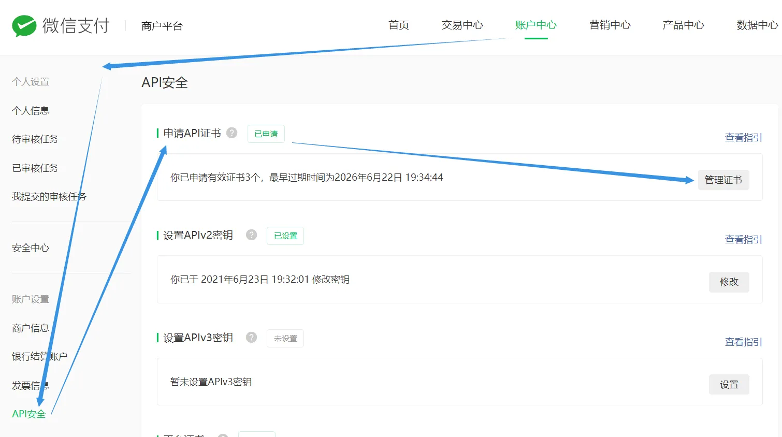Select the 账户中心 tab
This screenshot has height=437, width=782.
tap(535, 25)
